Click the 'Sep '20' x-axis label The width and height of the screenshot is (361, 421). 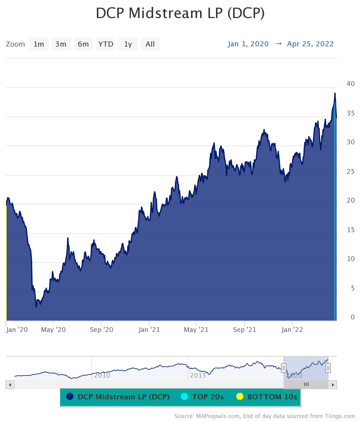(102, 330)
